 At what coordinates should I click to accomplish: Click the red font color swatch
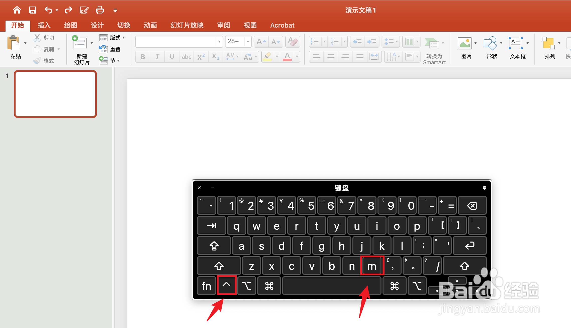click(x=287, y=57)
